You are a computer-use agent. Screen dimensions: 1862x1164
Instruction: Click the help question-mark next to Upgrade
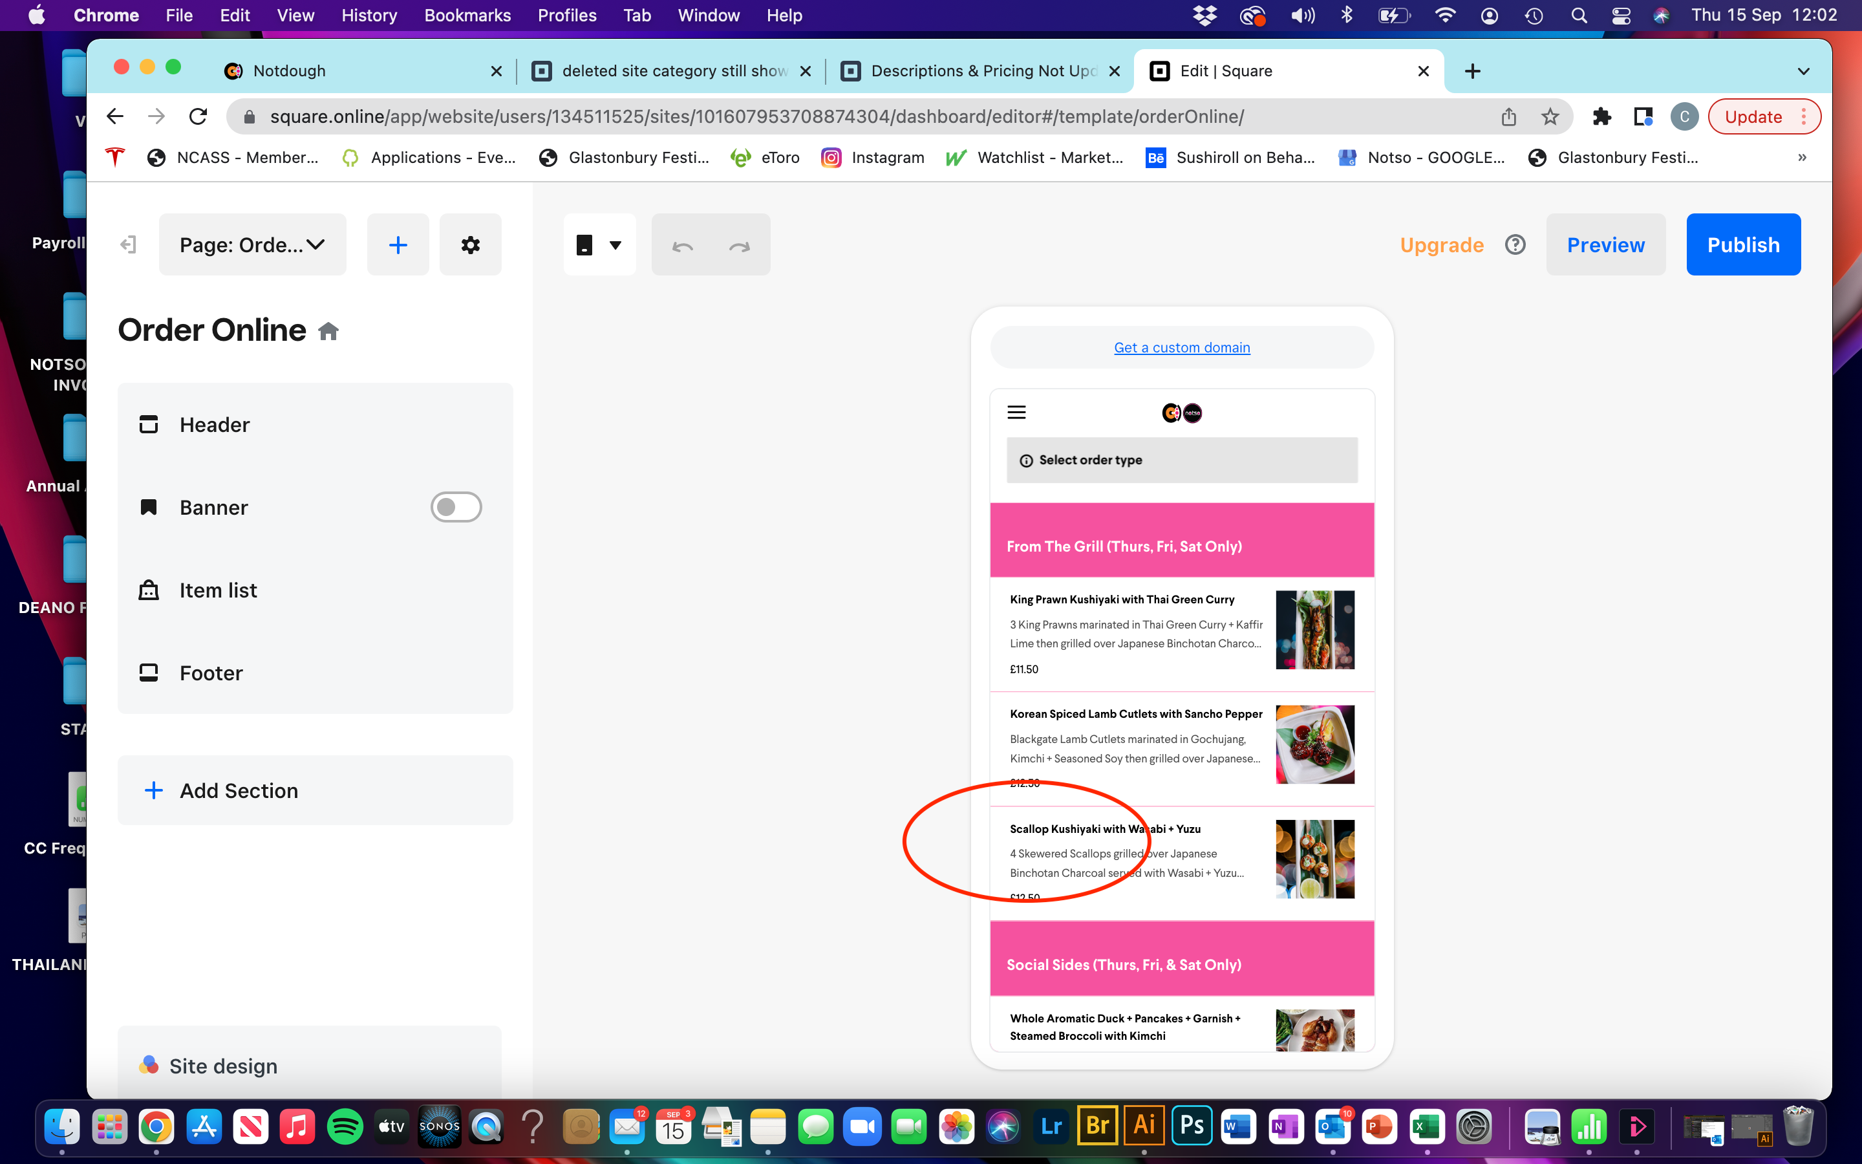pos(1515,244)
